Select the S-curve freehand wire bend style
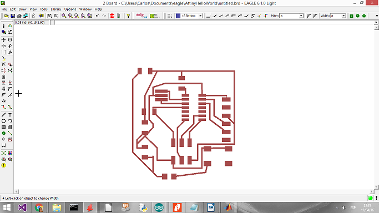Screen dimensions: 379x213 (x=252, y=16)
